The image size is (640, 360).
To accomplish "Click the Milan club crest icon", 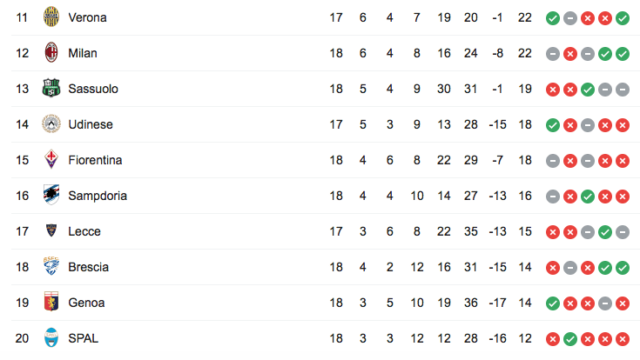I will coord(51,53).
